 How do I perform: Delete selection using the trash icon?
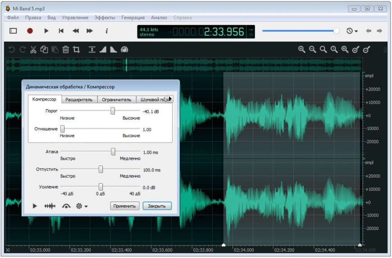point(66,50)
